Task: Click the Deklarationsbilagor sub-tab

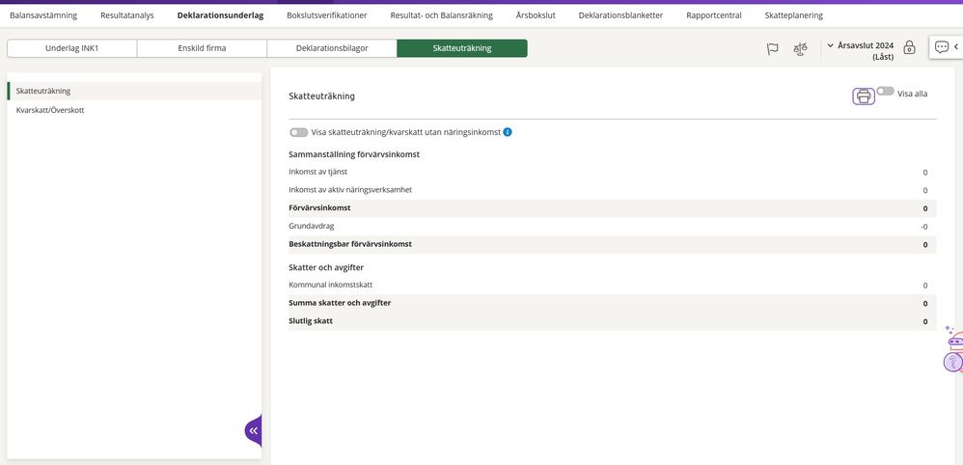Action: pyautogui.click(x=332, y=48)
